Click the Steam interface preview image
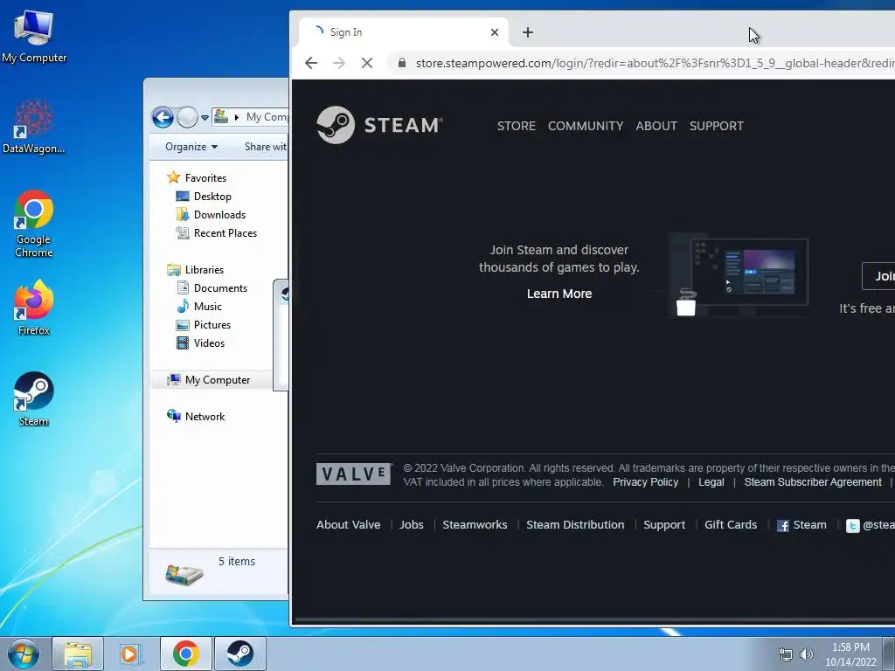 (739, 277)
